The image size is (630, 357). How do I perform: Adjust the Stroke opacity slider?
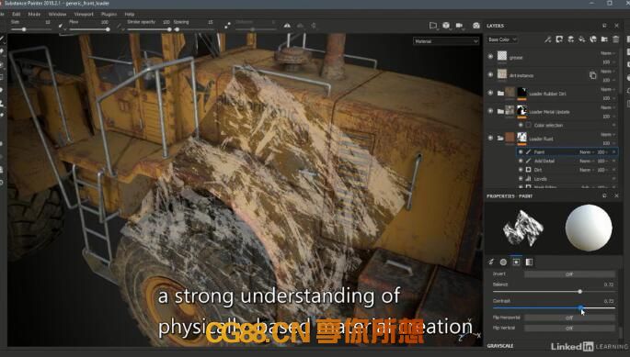point(149,29)
